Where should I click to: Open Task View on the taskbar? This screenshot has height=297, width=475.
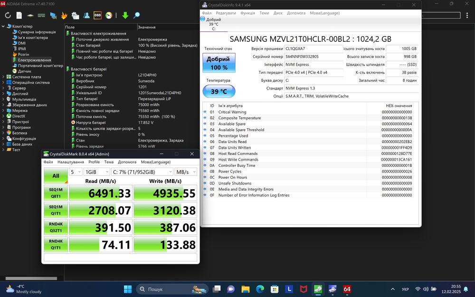[x=216, y=289]
